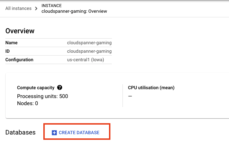The image size is (229, 143).
Task: Click the breadcrumb chevron after All instances
Action: pos(36,8)
